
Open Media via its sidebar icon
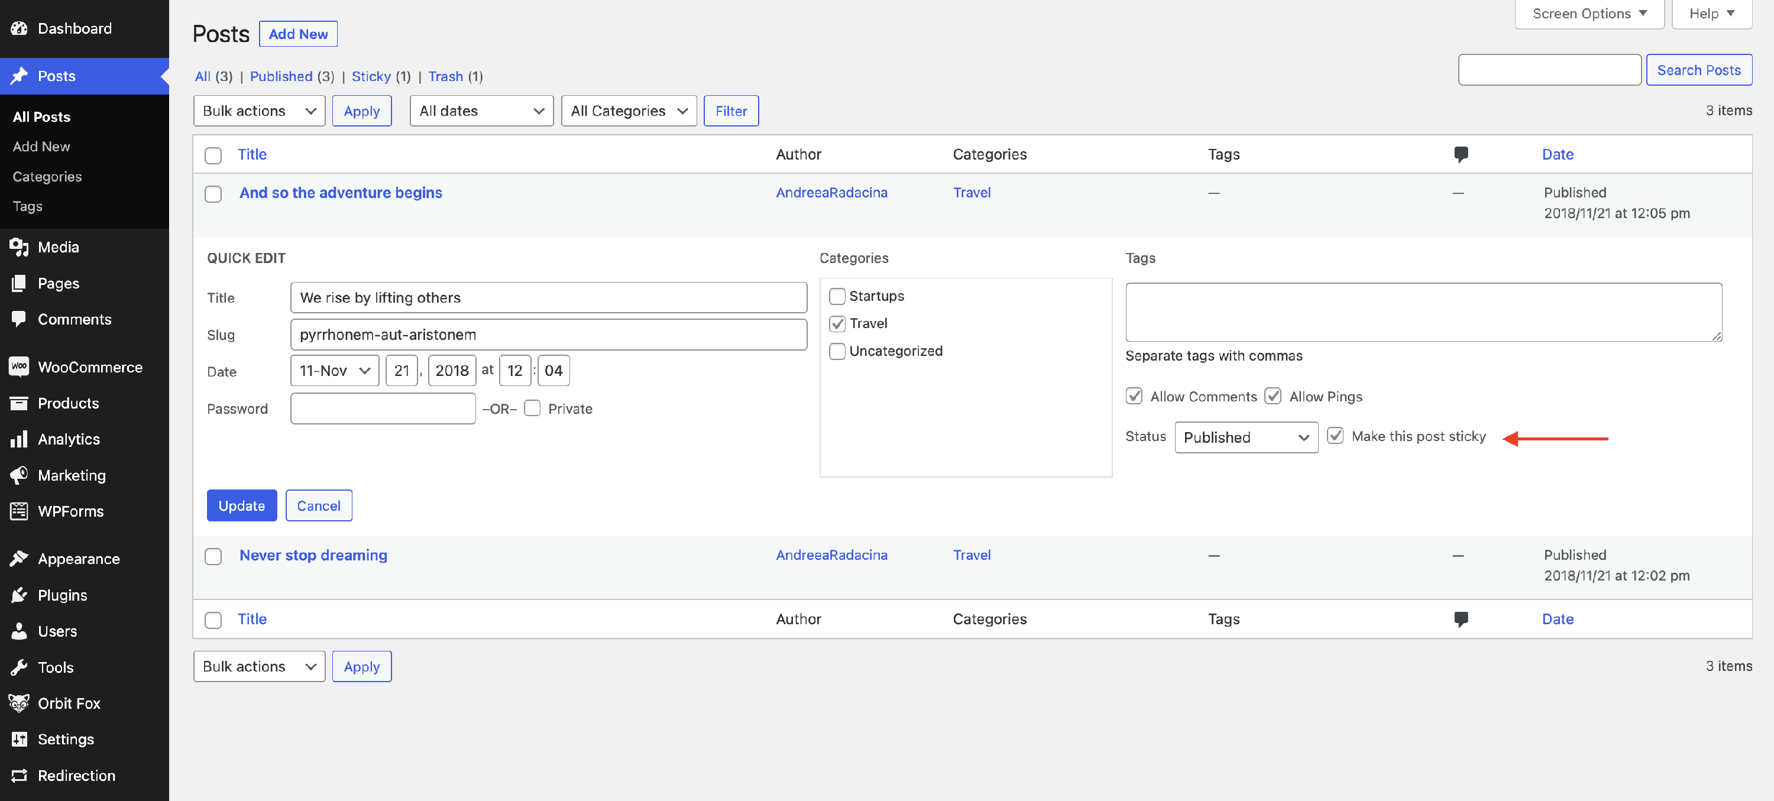(20, 247)
